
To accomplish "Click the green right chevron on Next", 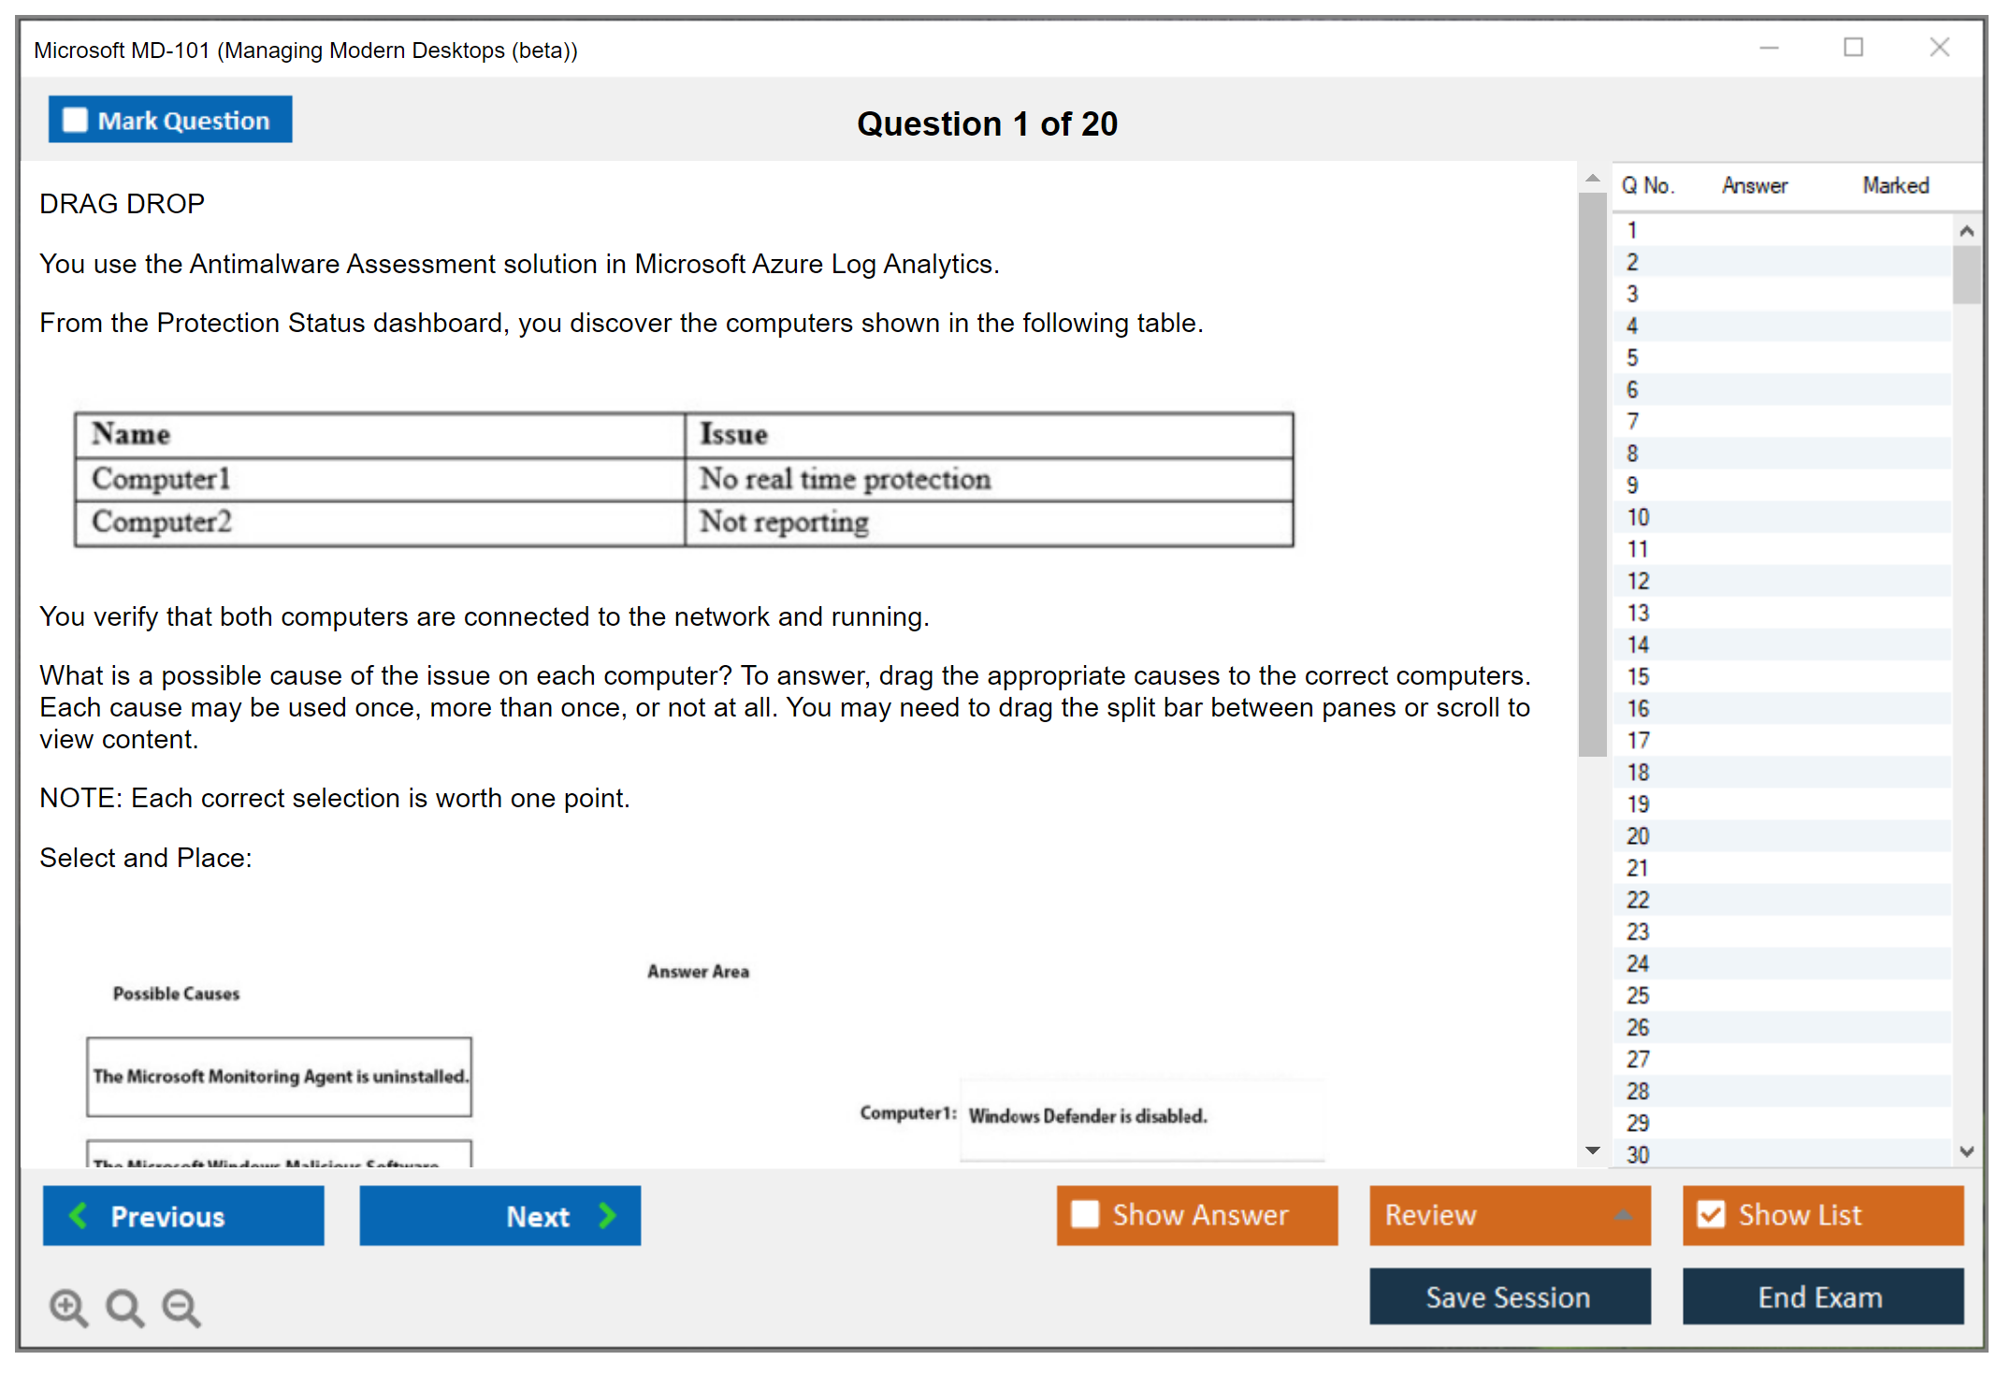I will pyautogui.click(x=608, y=1215).
